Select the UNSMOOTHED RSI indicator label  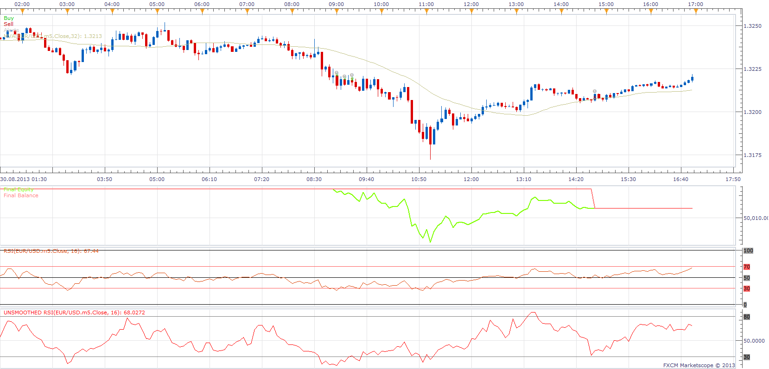(x=74, y=313)
